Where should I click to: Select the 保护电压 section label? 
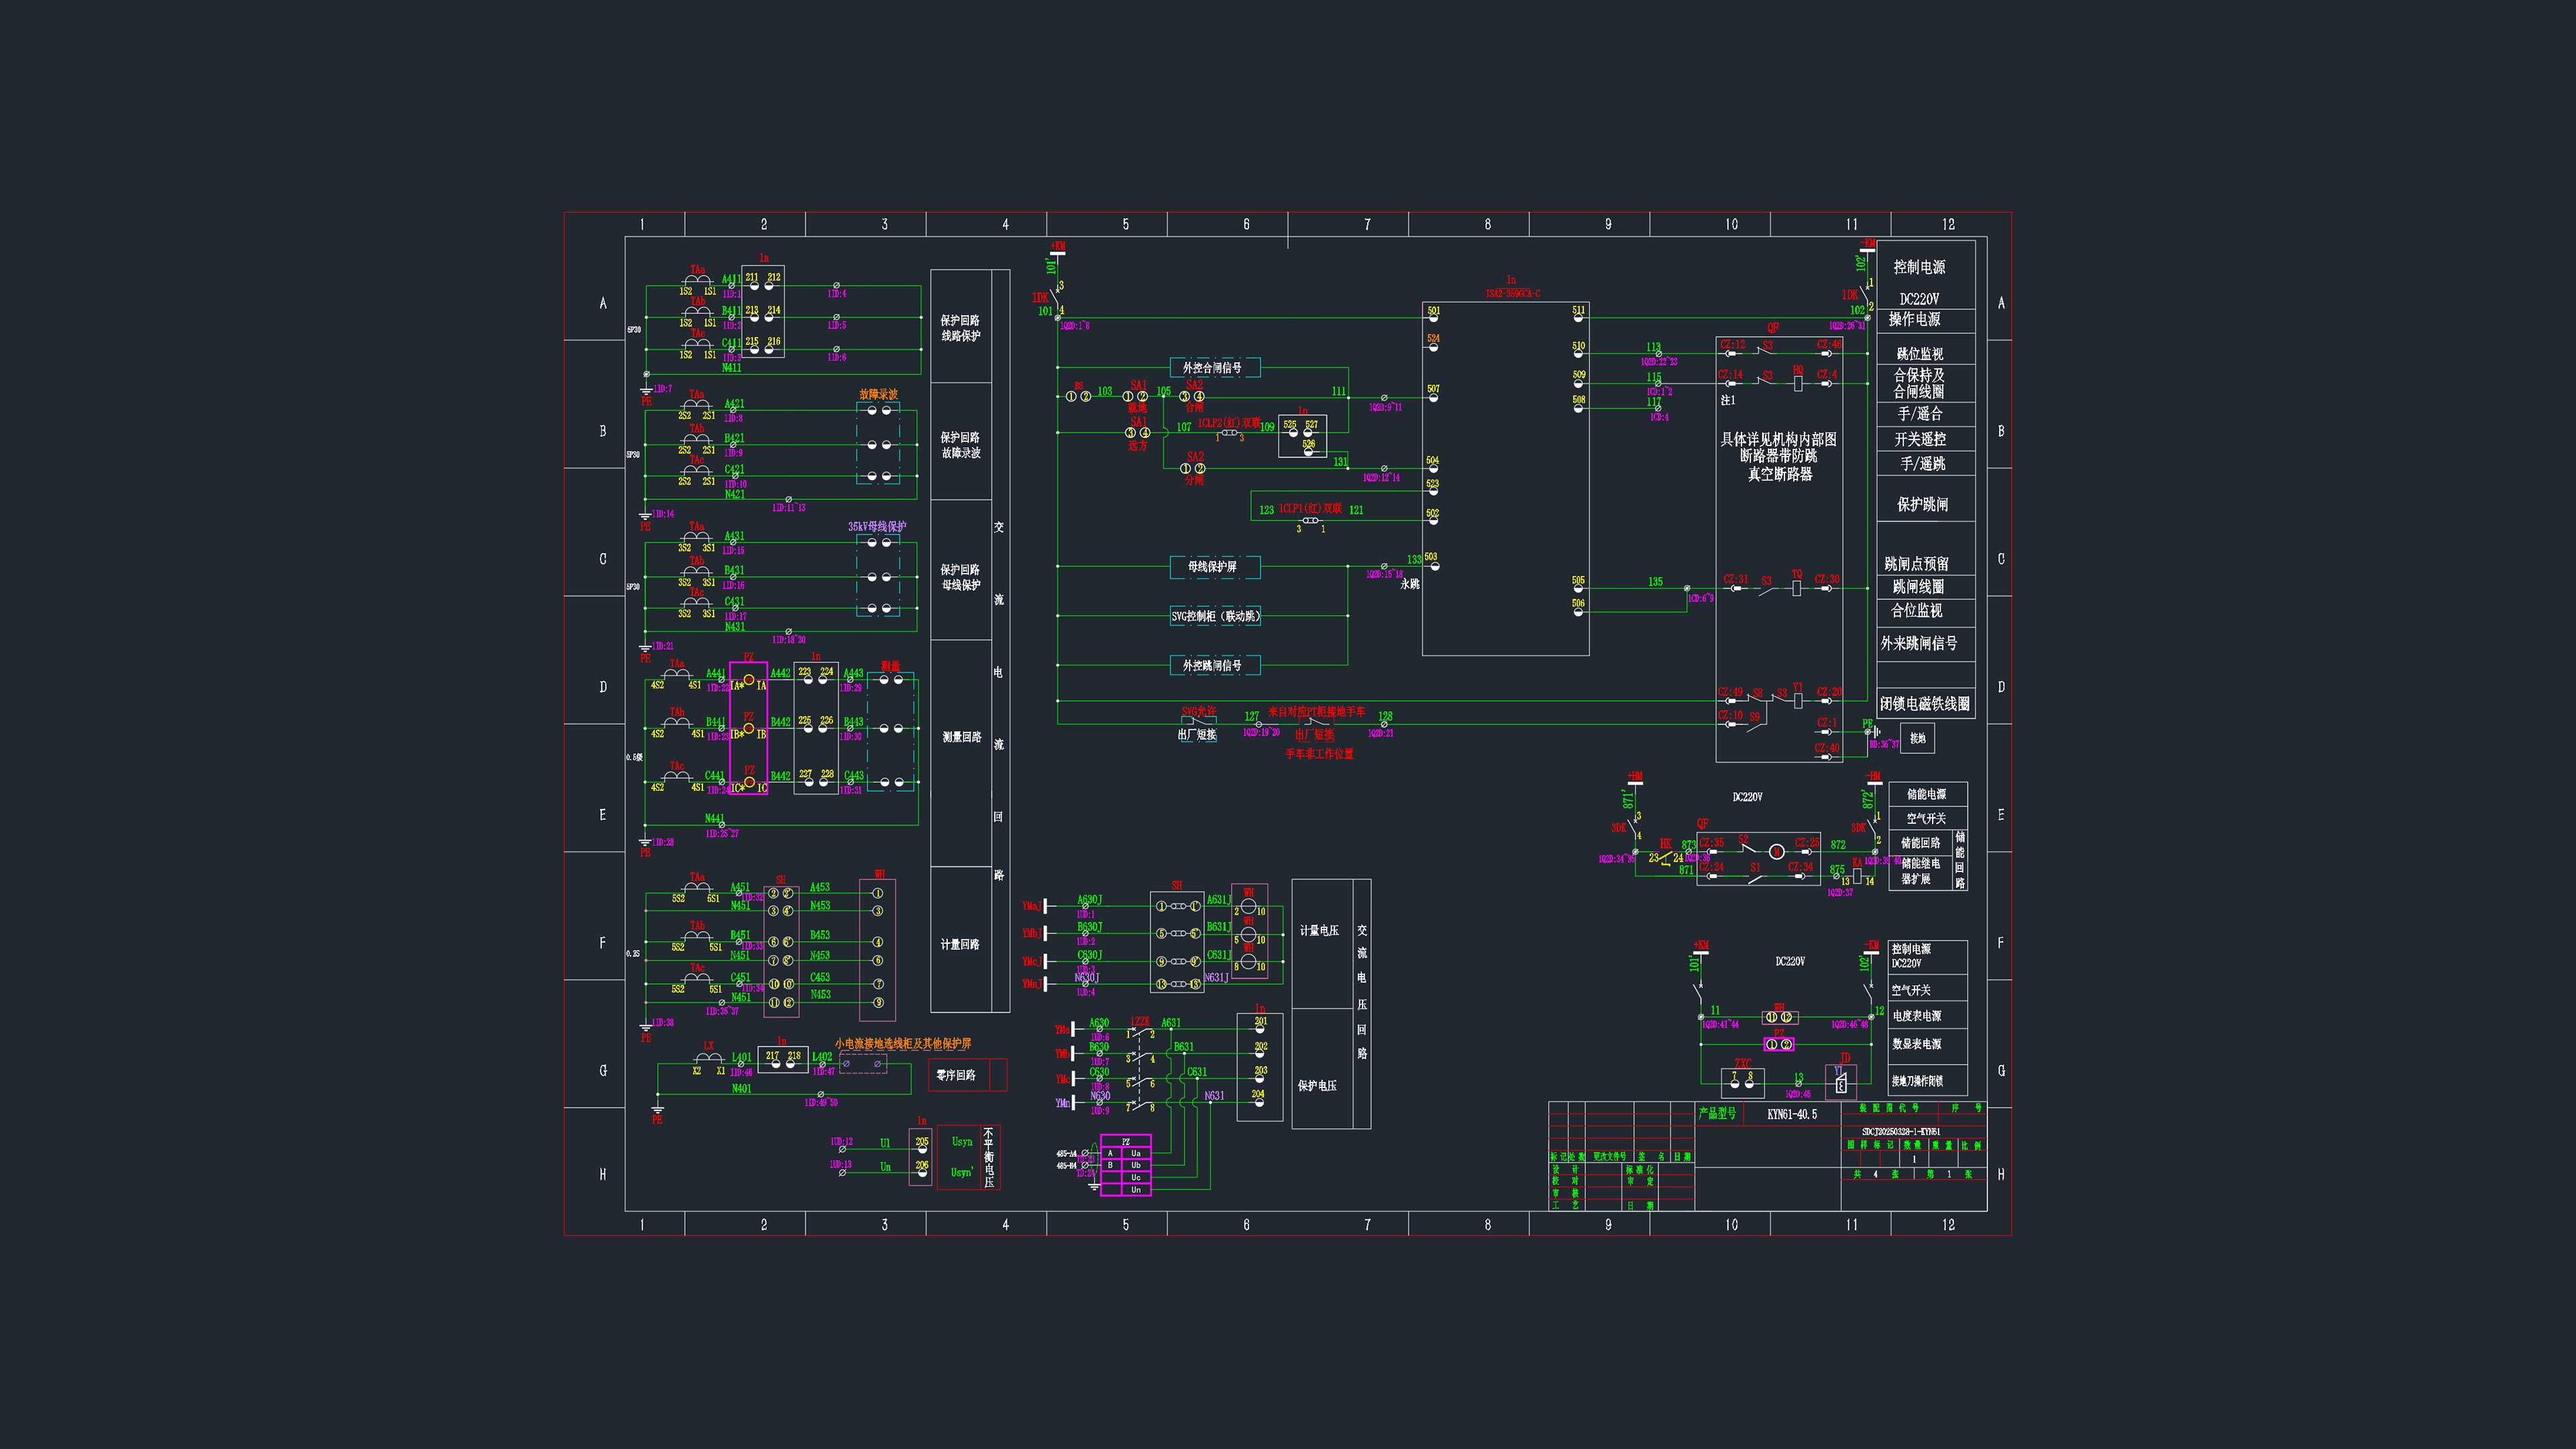(1316, 1086)
